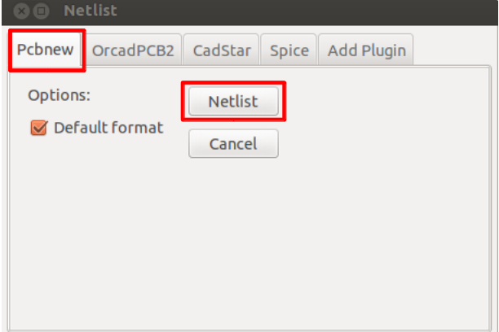Close the Netlist window with X icon
Screen dimensions: 499x332
coord(22,11)
